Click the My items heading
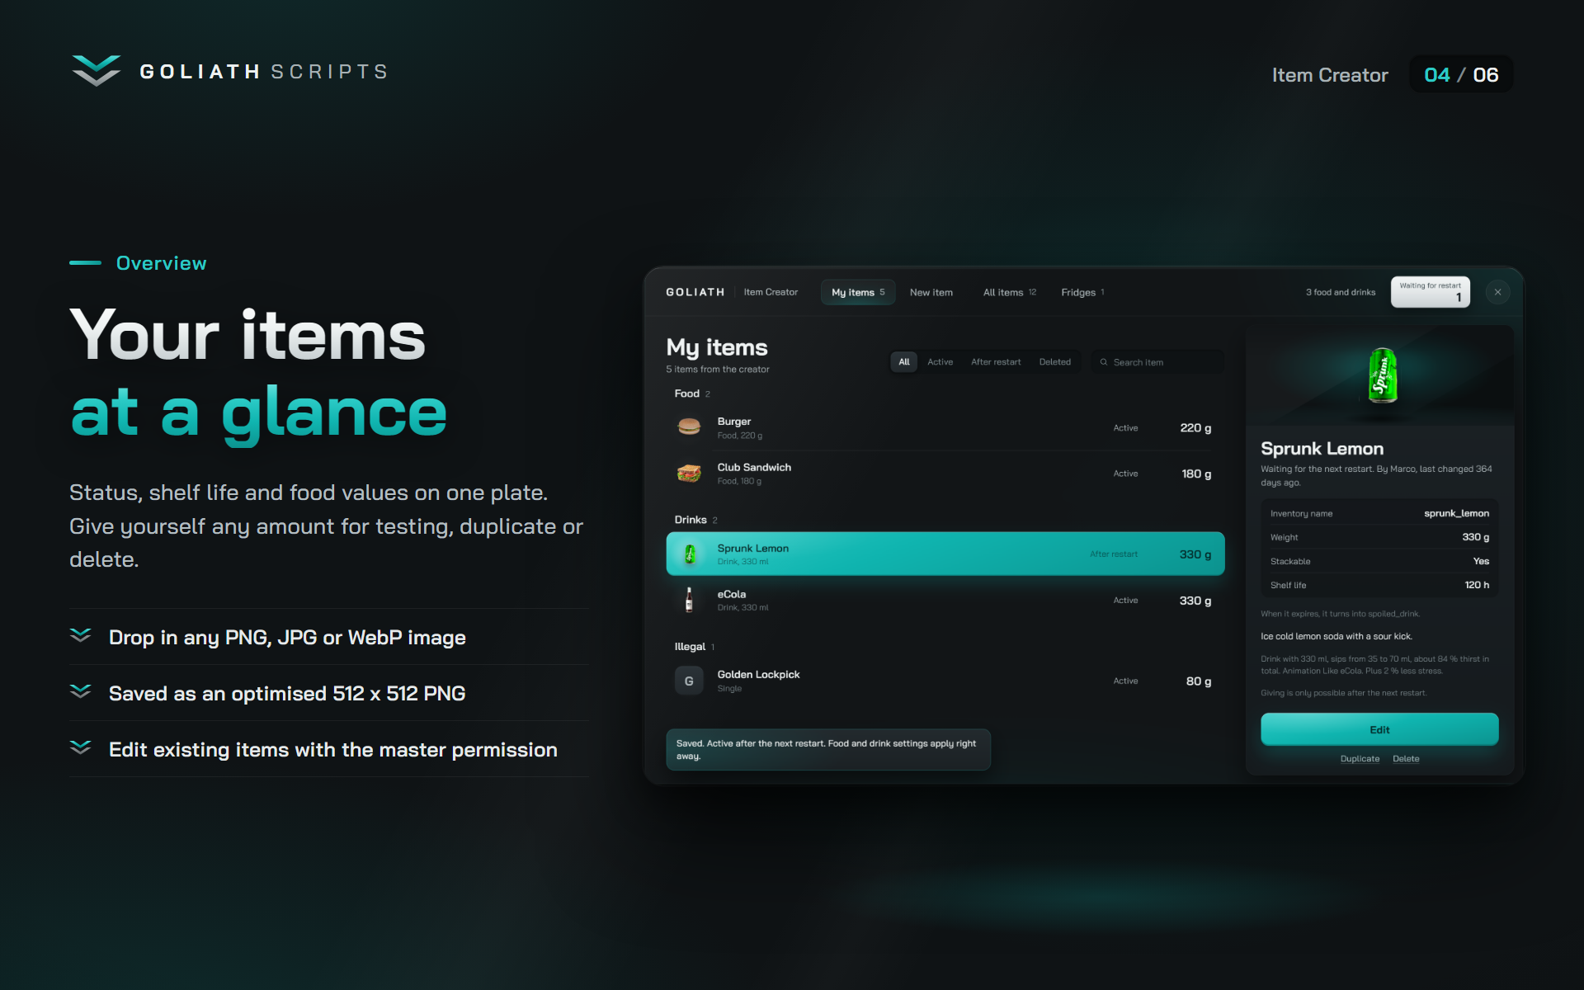The height and width of the screenshot is (990, 1584). tap(717, 347)
